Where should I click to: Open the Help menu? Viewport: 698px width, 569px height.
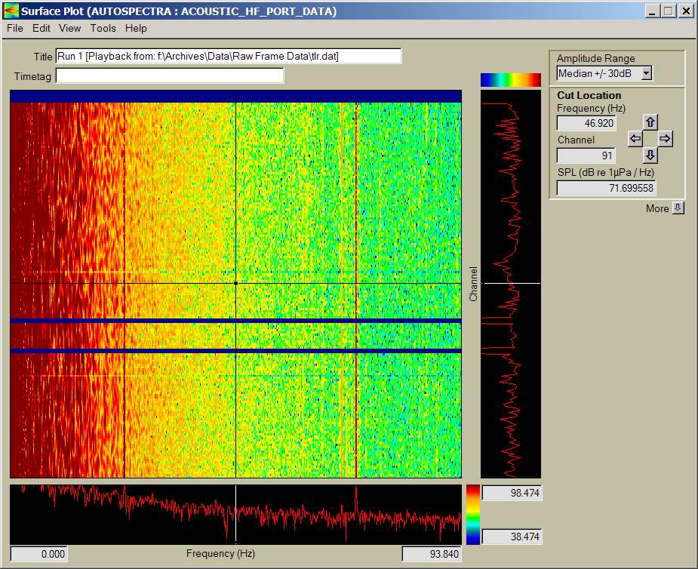[x=136, y=28]
